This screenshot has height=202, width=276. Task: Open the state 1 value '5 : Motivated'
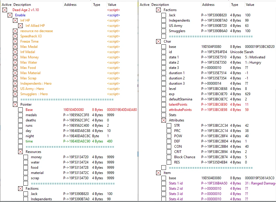[255, 57]
